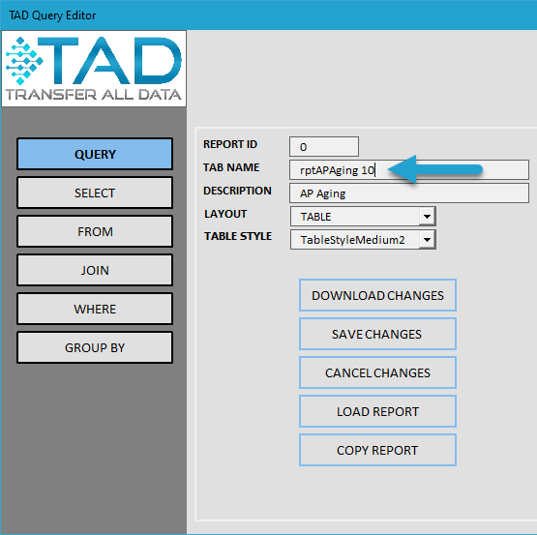
Task: Click the DOWNLOAD CHANGES button
Action: coord(377,295)
